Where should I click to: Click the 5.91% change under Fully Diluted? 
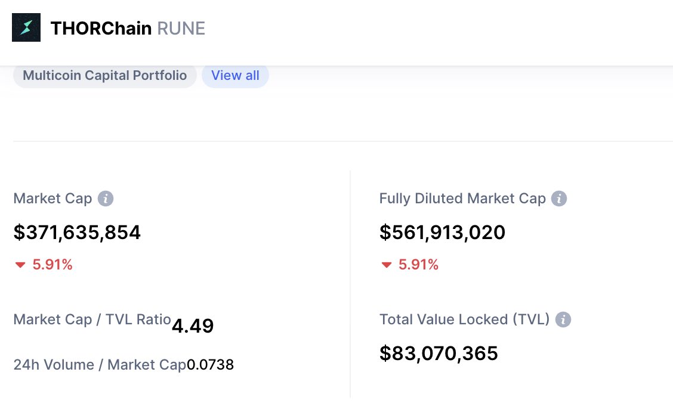[418, 265]
